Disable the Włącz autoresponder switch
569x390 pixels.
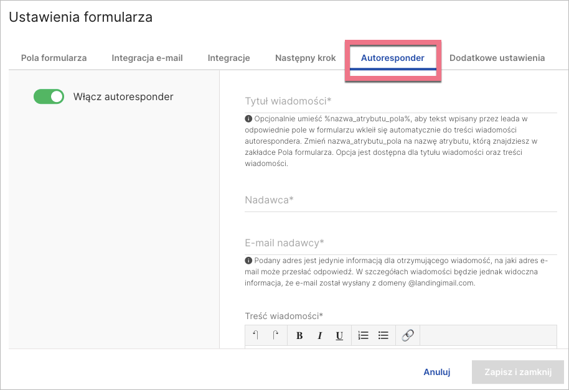(49, 96)
